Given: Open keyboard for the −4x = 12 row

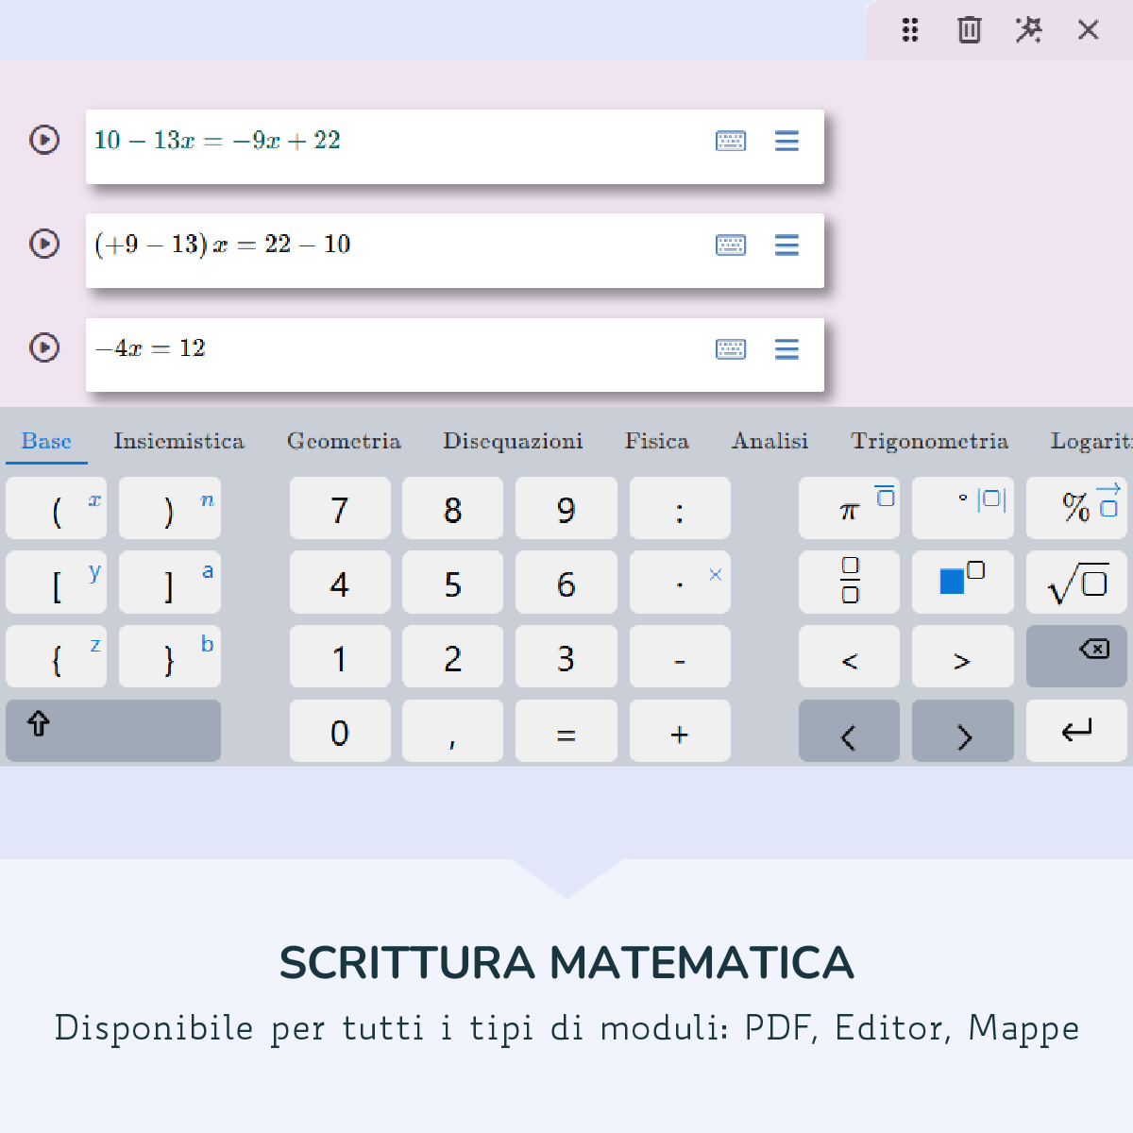Looking at the screenshot, I should point(731,349).
